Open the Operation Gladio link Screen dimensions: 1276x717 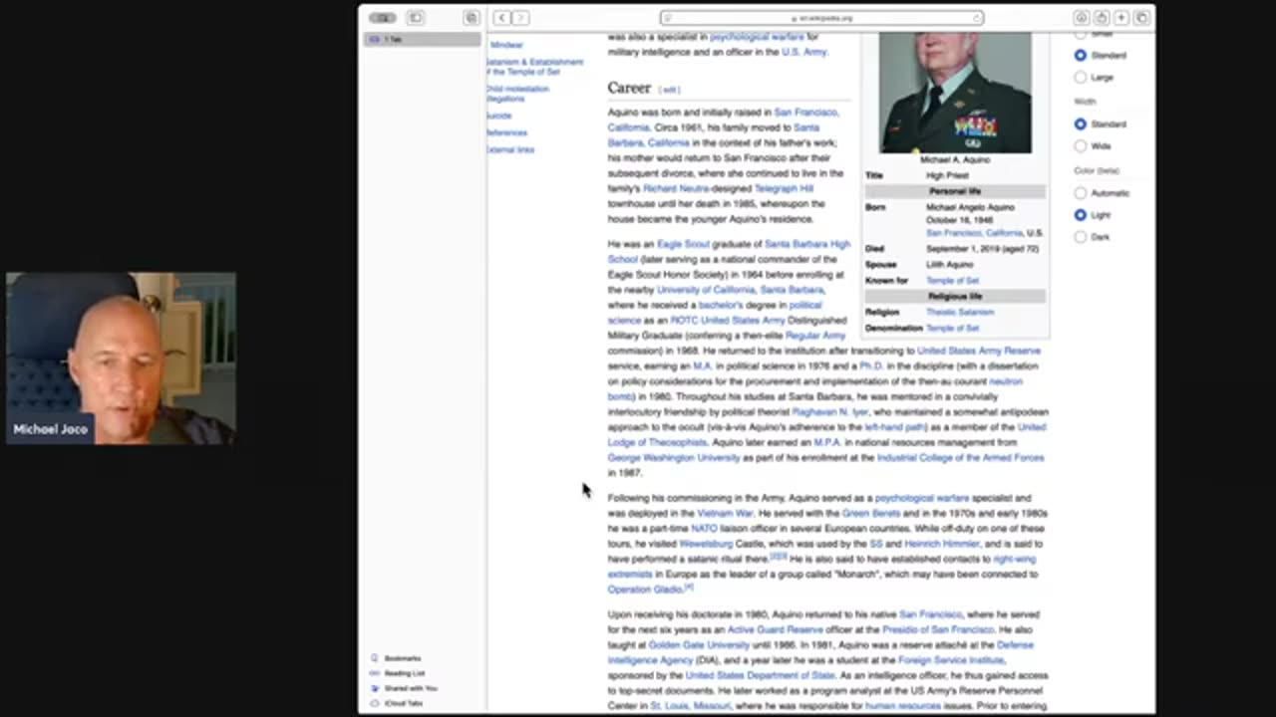pyautogui.click(x=645, y=590)
